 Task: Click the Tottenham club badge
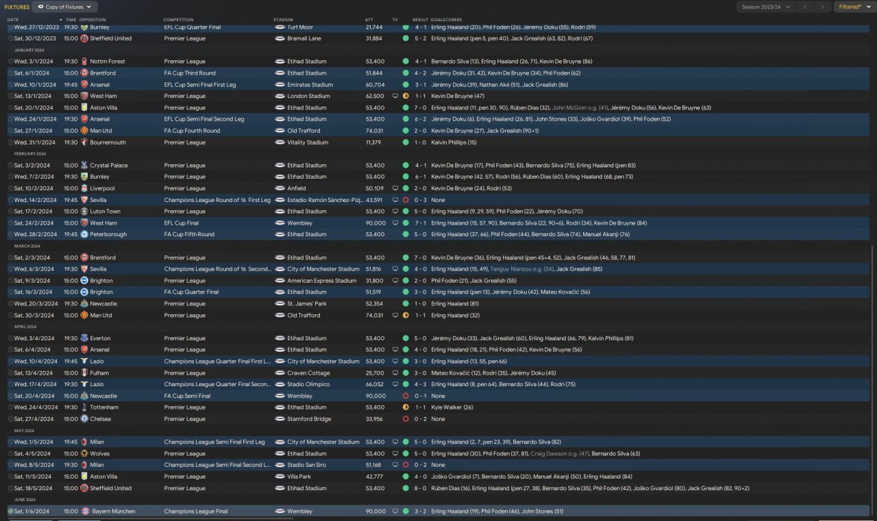(x=84, y=407)
